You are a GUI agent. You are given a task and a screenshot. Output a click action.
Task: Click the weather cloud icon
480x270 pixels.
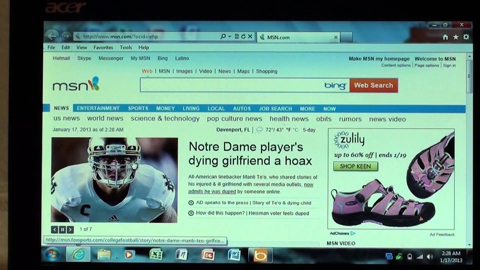click(x=259, y=130)
